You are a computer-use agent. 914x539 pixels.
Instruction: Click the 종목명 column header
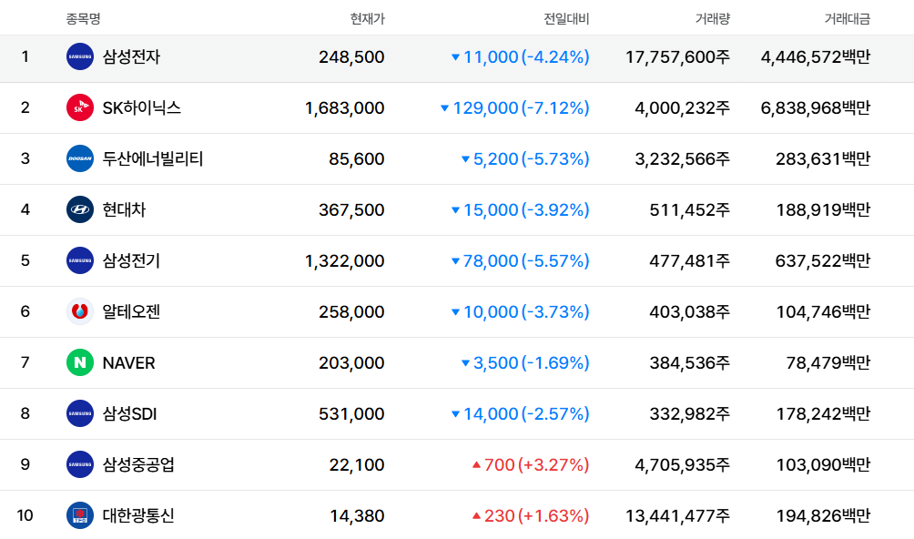[84, 18]
